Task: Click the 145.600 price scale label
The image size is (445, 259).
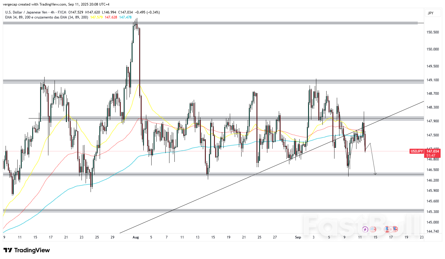Action: coord(433,201)
